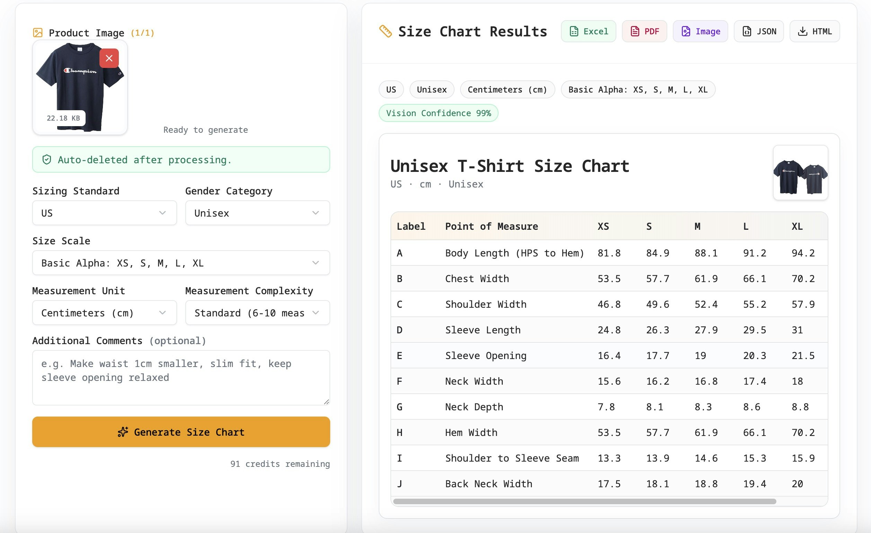
Task: Select the Centimeters (cm) chip
Action: pyautogui.click(x=507, y=89)
